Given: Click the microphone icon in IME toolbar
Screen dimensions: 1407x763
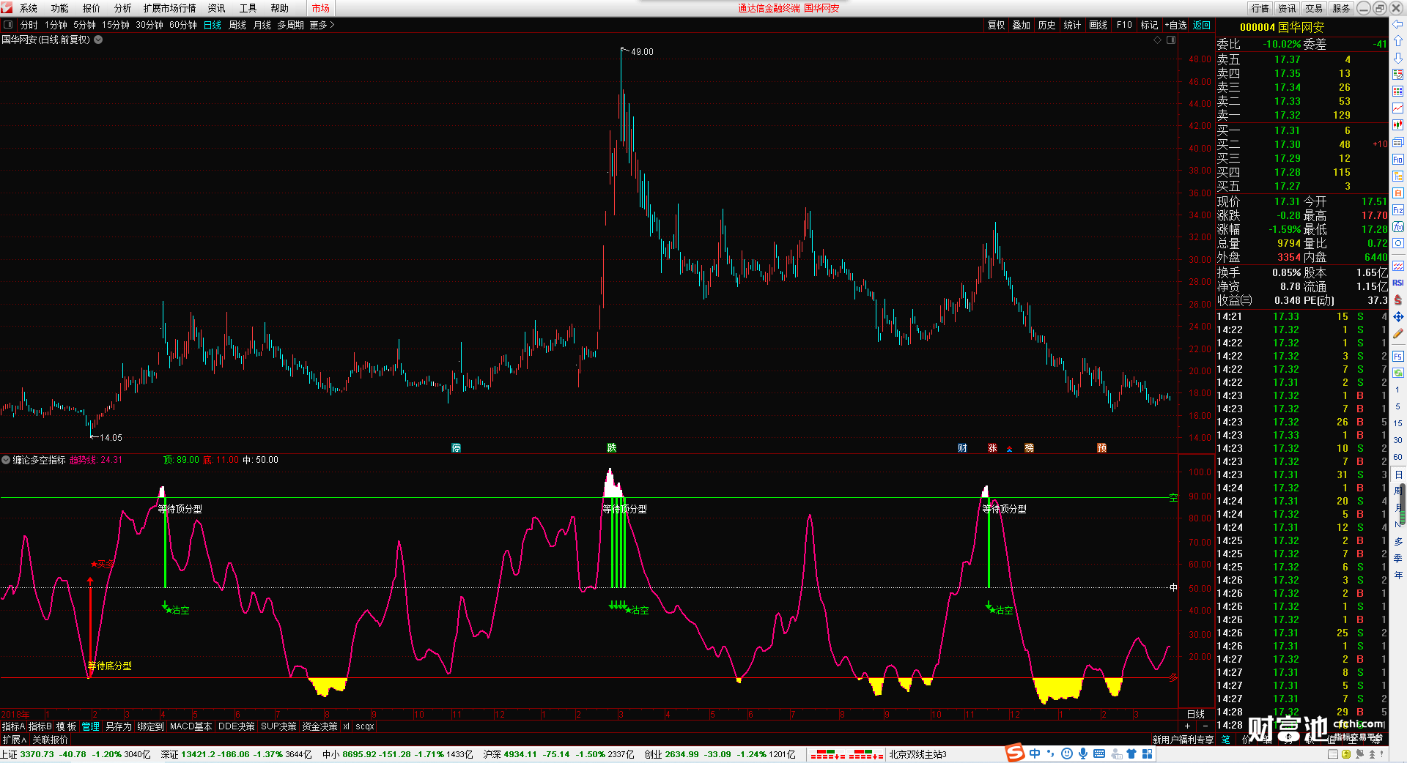Looking at the screenshot, I should (x=1083, y=753).
